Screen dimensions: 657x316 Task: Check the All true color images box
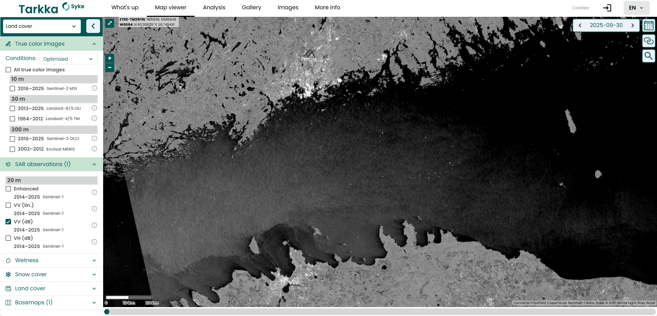(9, 70)
